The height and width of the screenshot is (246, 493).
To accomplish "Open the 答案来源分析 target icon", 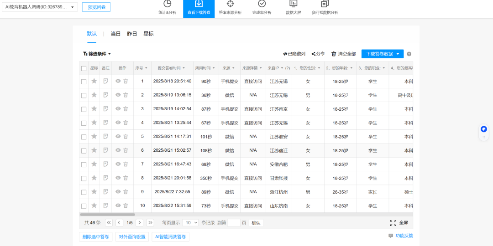I will coord(230,4).
